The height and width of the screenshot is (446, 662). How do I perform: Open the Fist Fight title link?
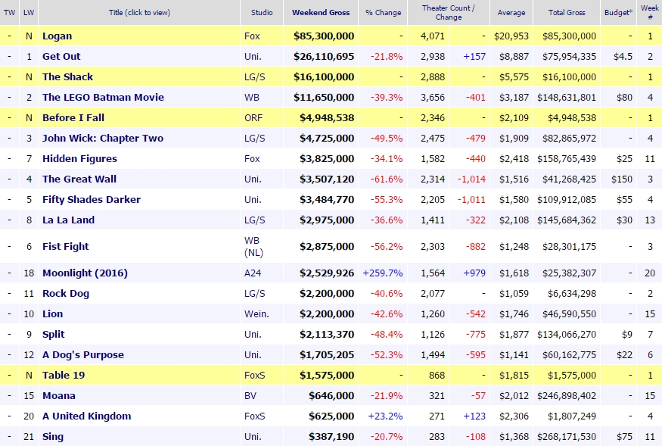click(65, 246)
